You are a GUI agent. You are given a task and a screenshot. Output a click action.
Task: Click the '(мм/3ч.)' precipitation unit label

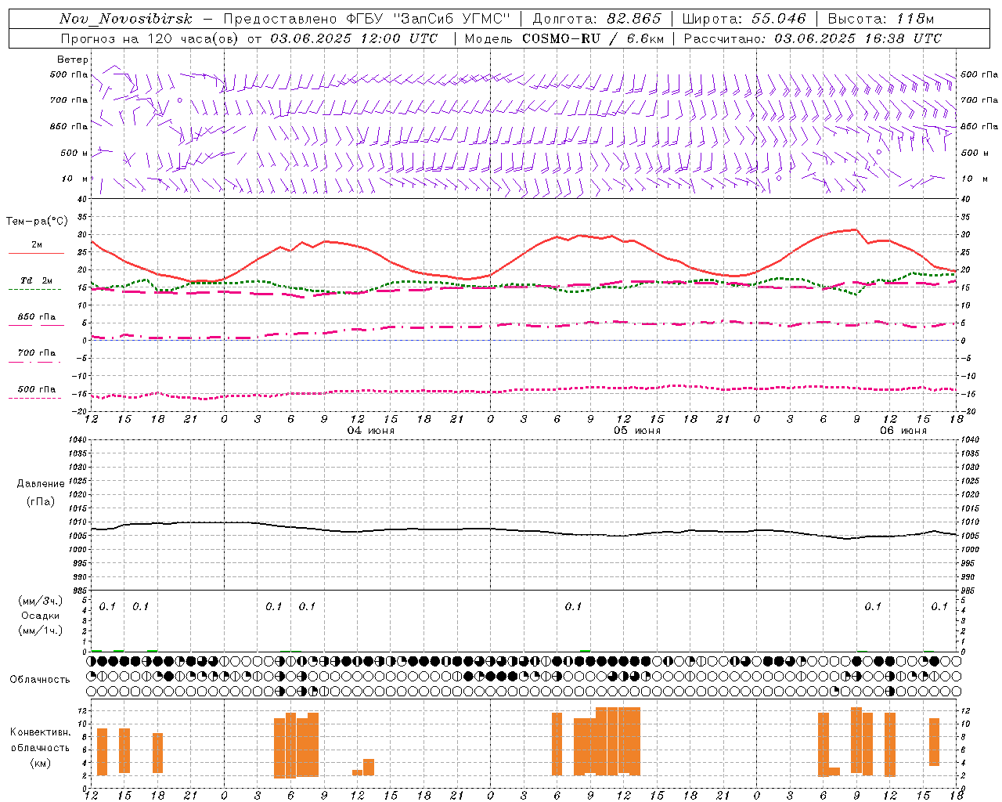[x=41, y=601]
